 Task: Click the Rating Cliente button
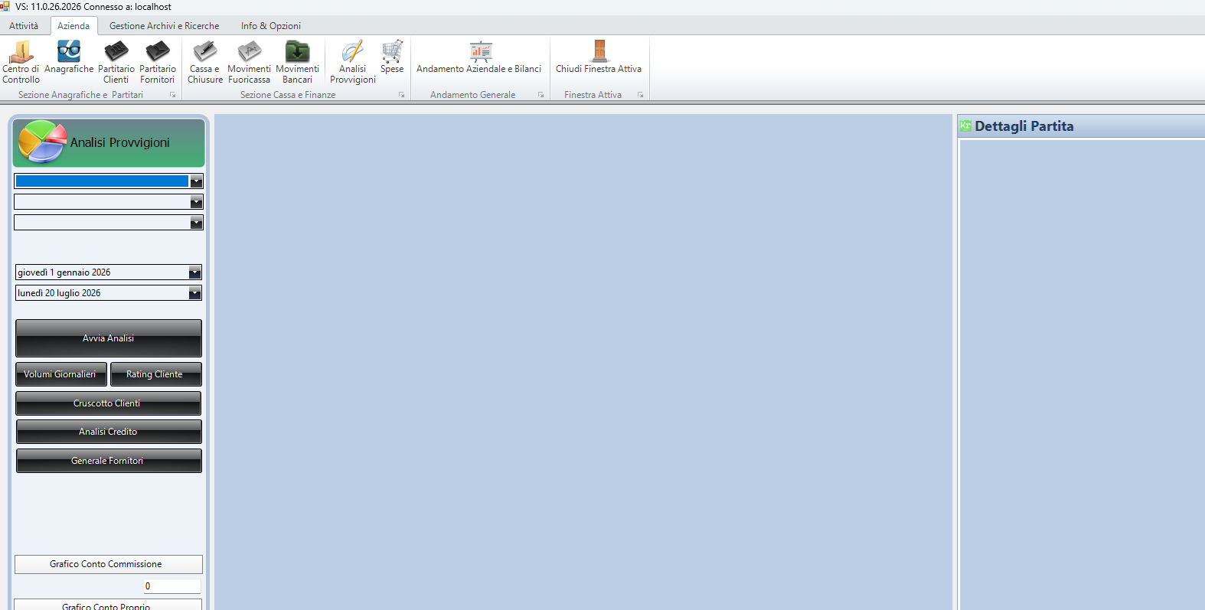click(155, 374)
